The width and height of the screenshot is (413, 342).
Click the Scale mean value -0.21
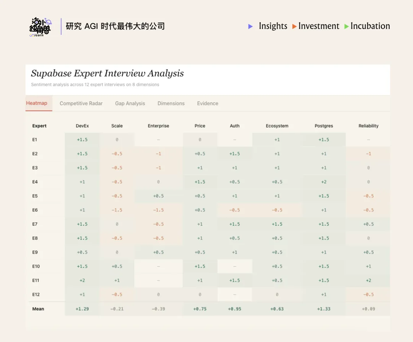pyautogui.click(x=117, y=309)
